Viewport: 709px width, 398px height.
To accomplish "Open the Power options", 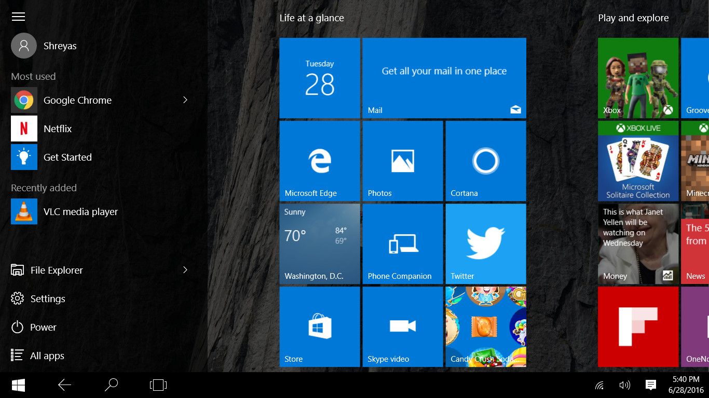I will click(43, 327).
